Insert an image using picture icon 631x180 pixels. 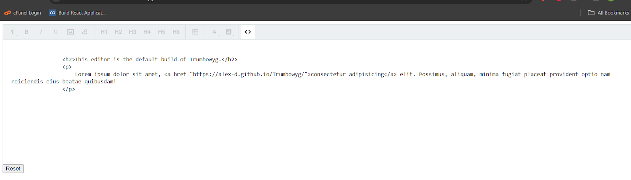(x=70, y=32)
